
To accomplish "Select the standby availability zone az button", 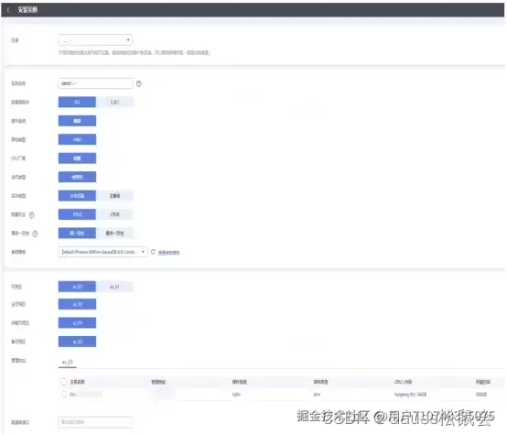I will [x=77, y=342].
